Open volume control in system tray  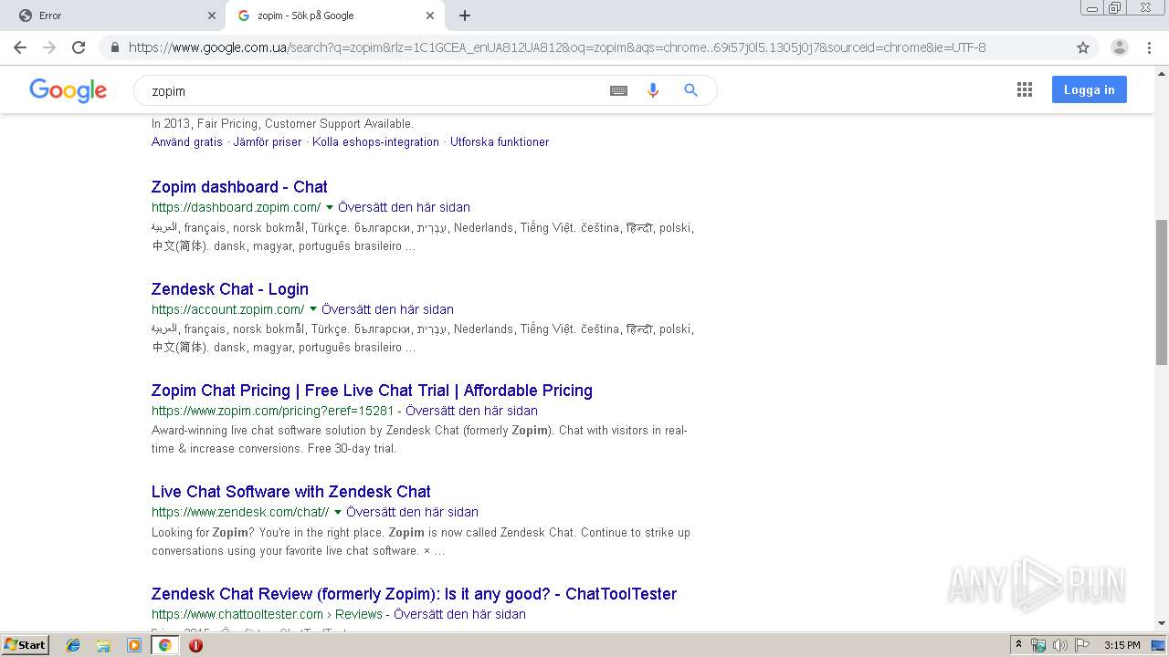click(1059, 645)
